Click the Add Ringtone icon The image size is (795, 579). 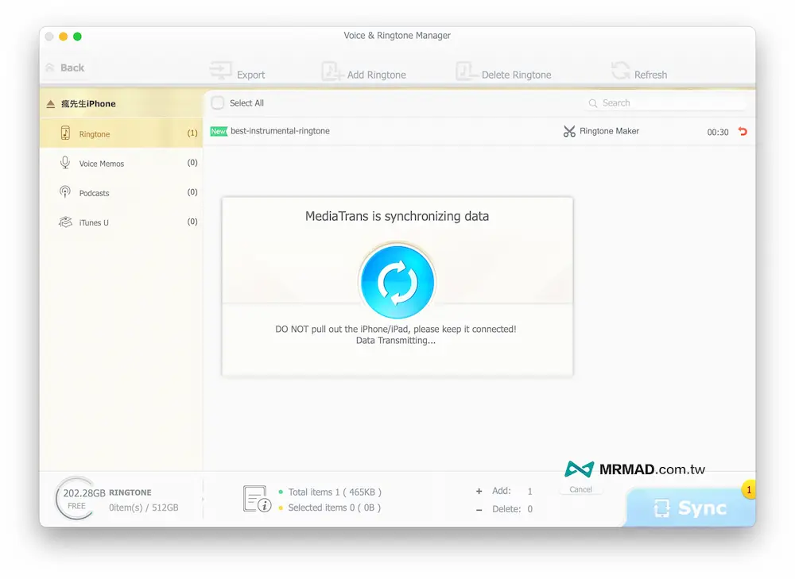coord(332,71)
